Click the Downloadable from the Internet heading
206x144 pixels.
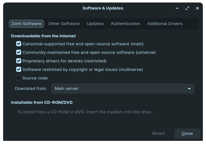[x=43, y=36]
